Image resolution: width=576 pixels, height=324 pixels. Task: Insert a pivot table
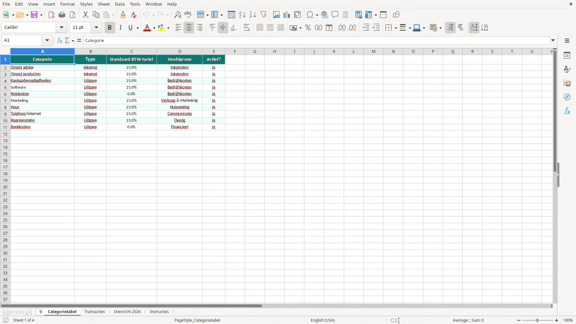coord(298,15)
